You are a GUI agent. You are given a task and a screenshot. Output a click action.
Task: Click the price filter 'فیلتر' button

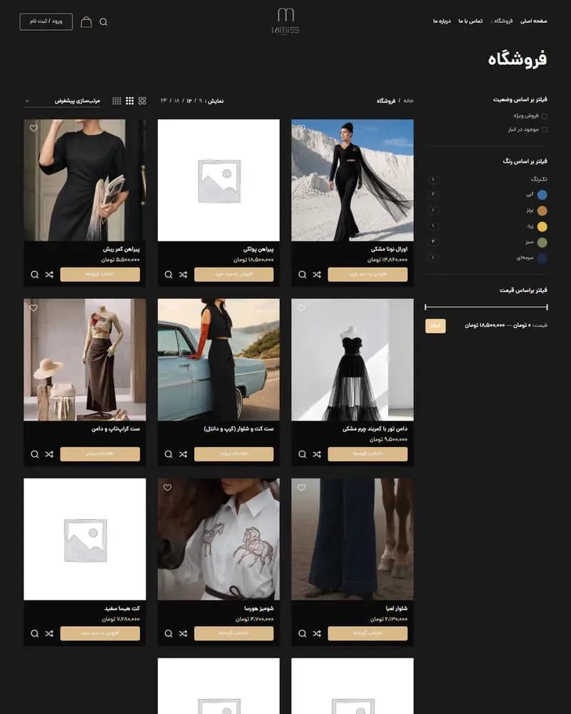[x=435, y=326]
